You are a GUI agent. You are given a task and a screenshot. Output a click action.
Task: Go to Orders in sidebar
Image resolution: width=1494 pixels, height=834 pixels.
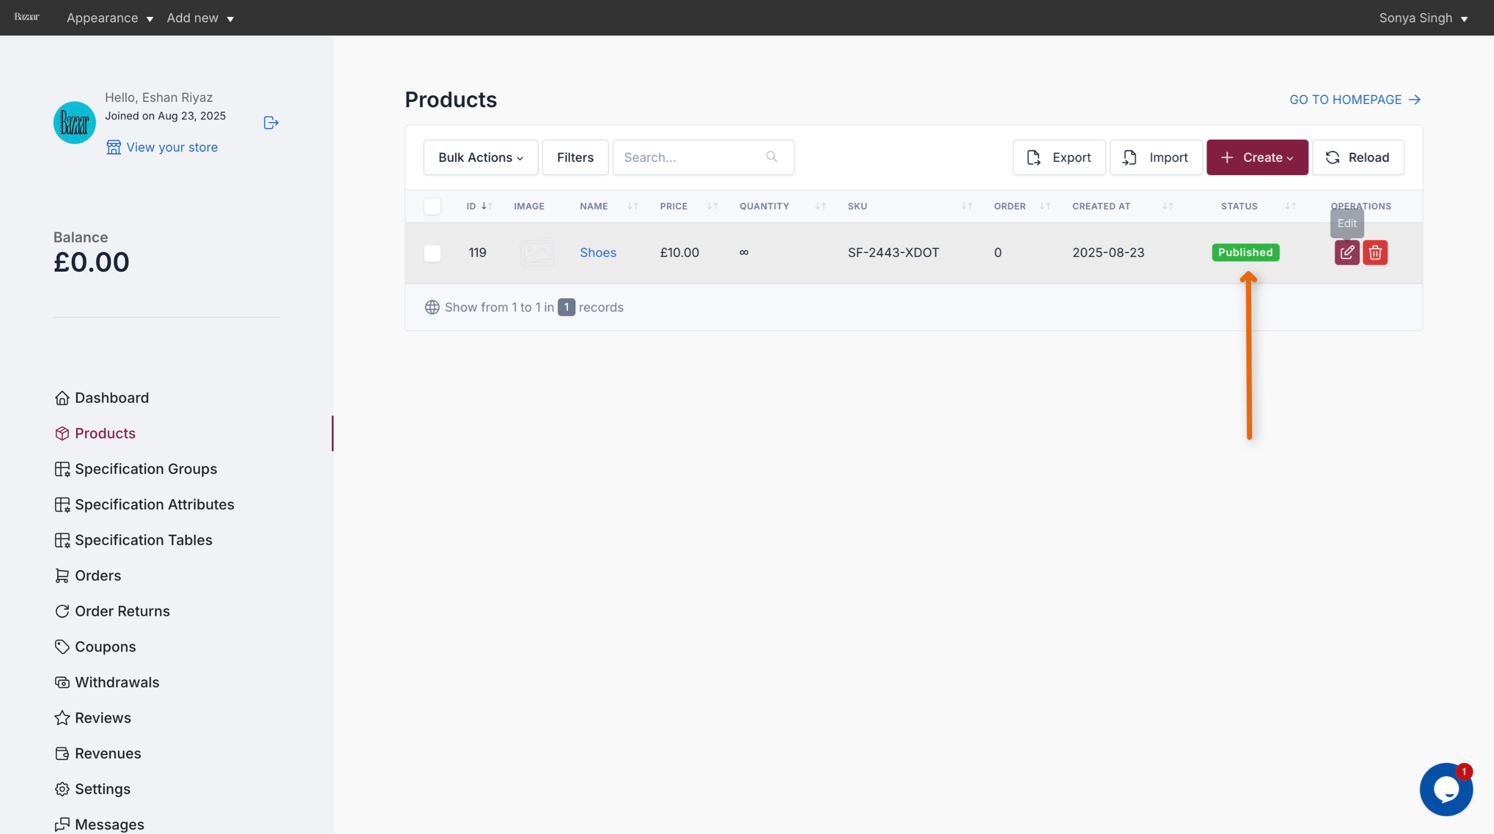88,576
